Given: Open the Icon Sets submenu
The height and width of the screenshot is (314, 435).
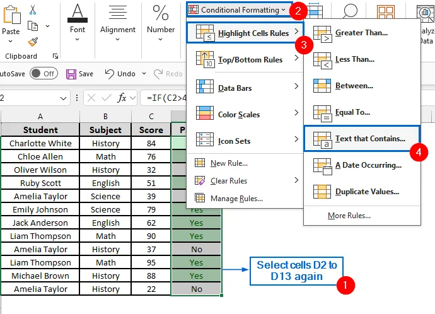Looking at the screenshot, I should point(245,141).
